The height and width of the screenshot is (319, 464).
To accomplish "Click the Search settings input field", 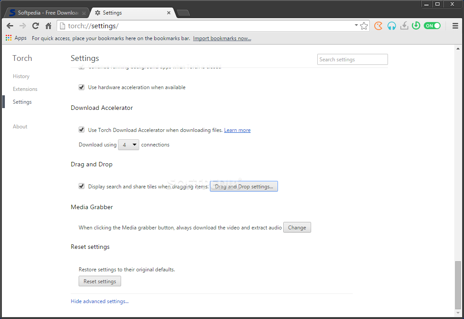I will coord(352,60).
